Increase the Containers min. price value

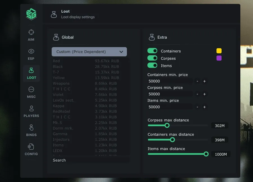(x=204, y=81)
